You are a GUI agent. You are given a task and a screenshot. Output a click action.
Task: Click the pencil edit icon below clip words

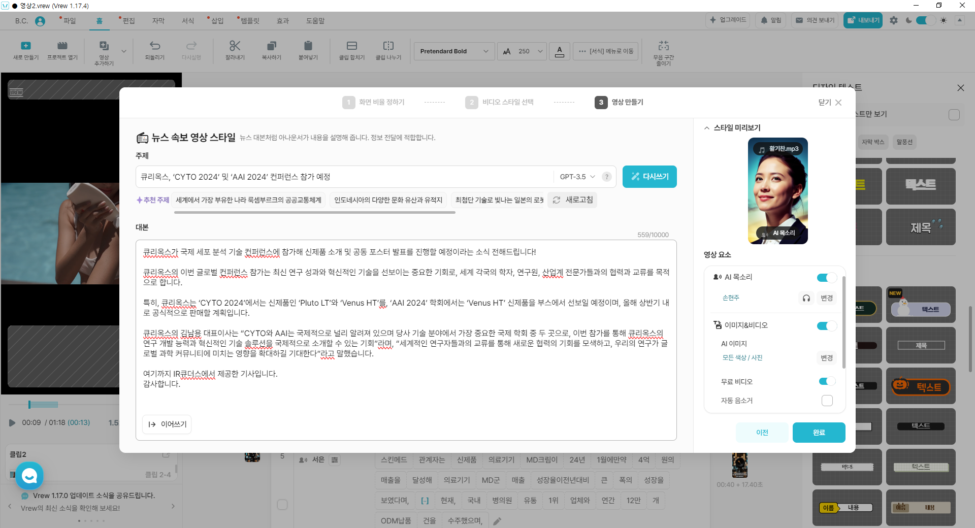(x=497, y=521)
